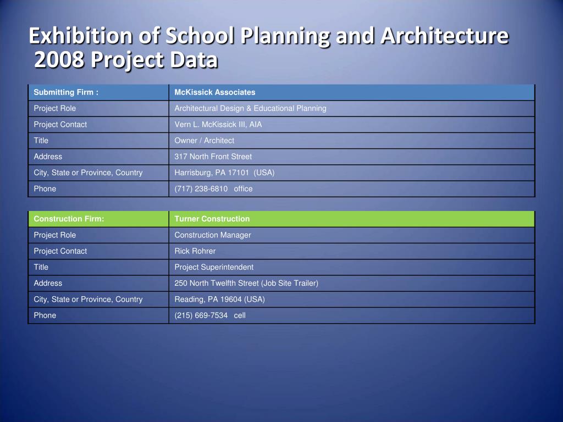Click the slide title Exhibition of School Planning
This screenshot has width=563, height=422.
(268, 36)
